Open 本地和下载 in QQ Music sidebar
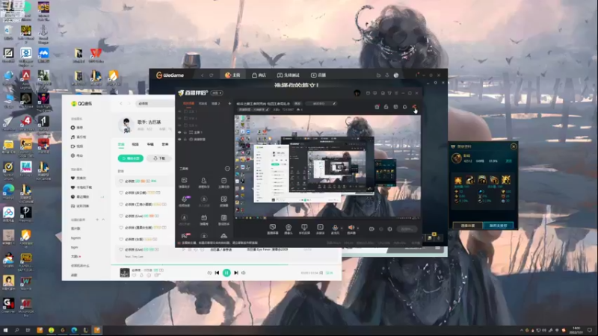598x336 pixels. click(81, 187)
